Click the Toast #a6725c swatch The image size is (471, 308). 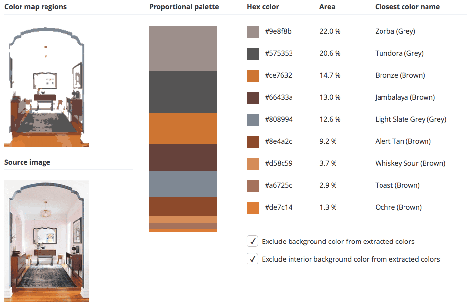[x=253, y=186]
